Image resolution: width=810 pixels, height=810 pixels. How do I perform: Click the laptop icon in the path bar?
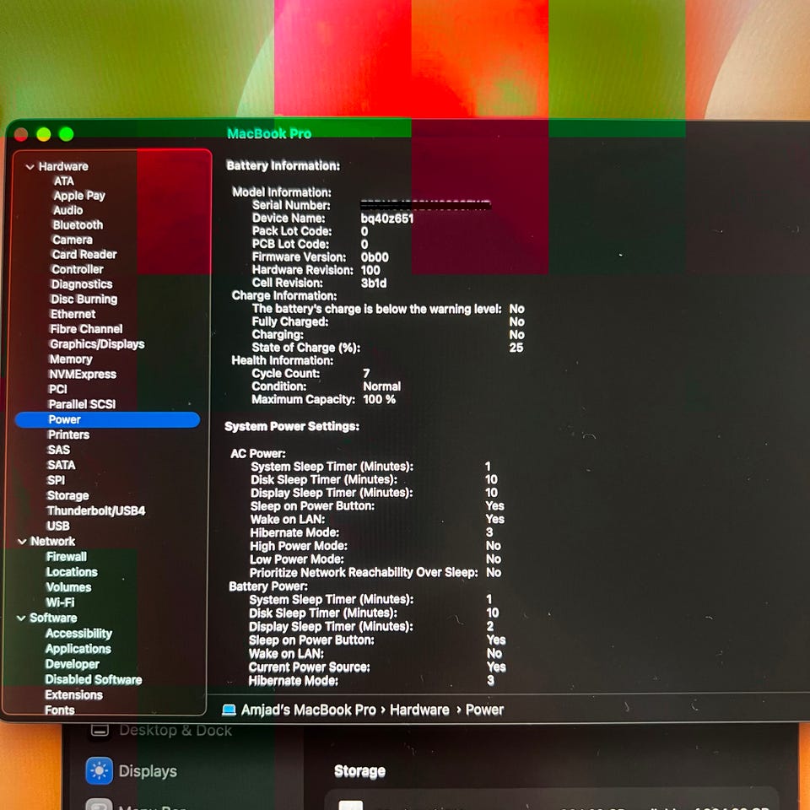(229, 710)
